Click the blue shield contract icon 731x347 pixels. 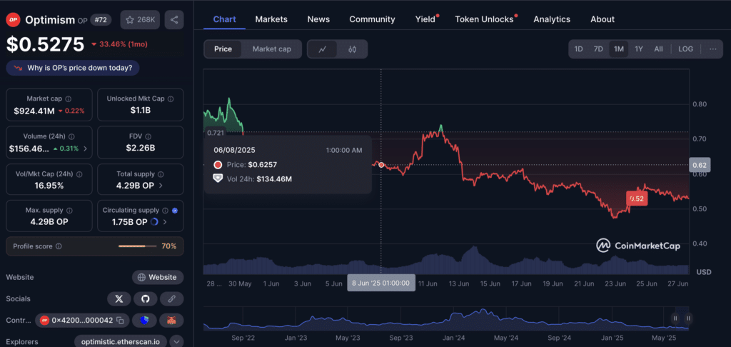pos(144,321)
